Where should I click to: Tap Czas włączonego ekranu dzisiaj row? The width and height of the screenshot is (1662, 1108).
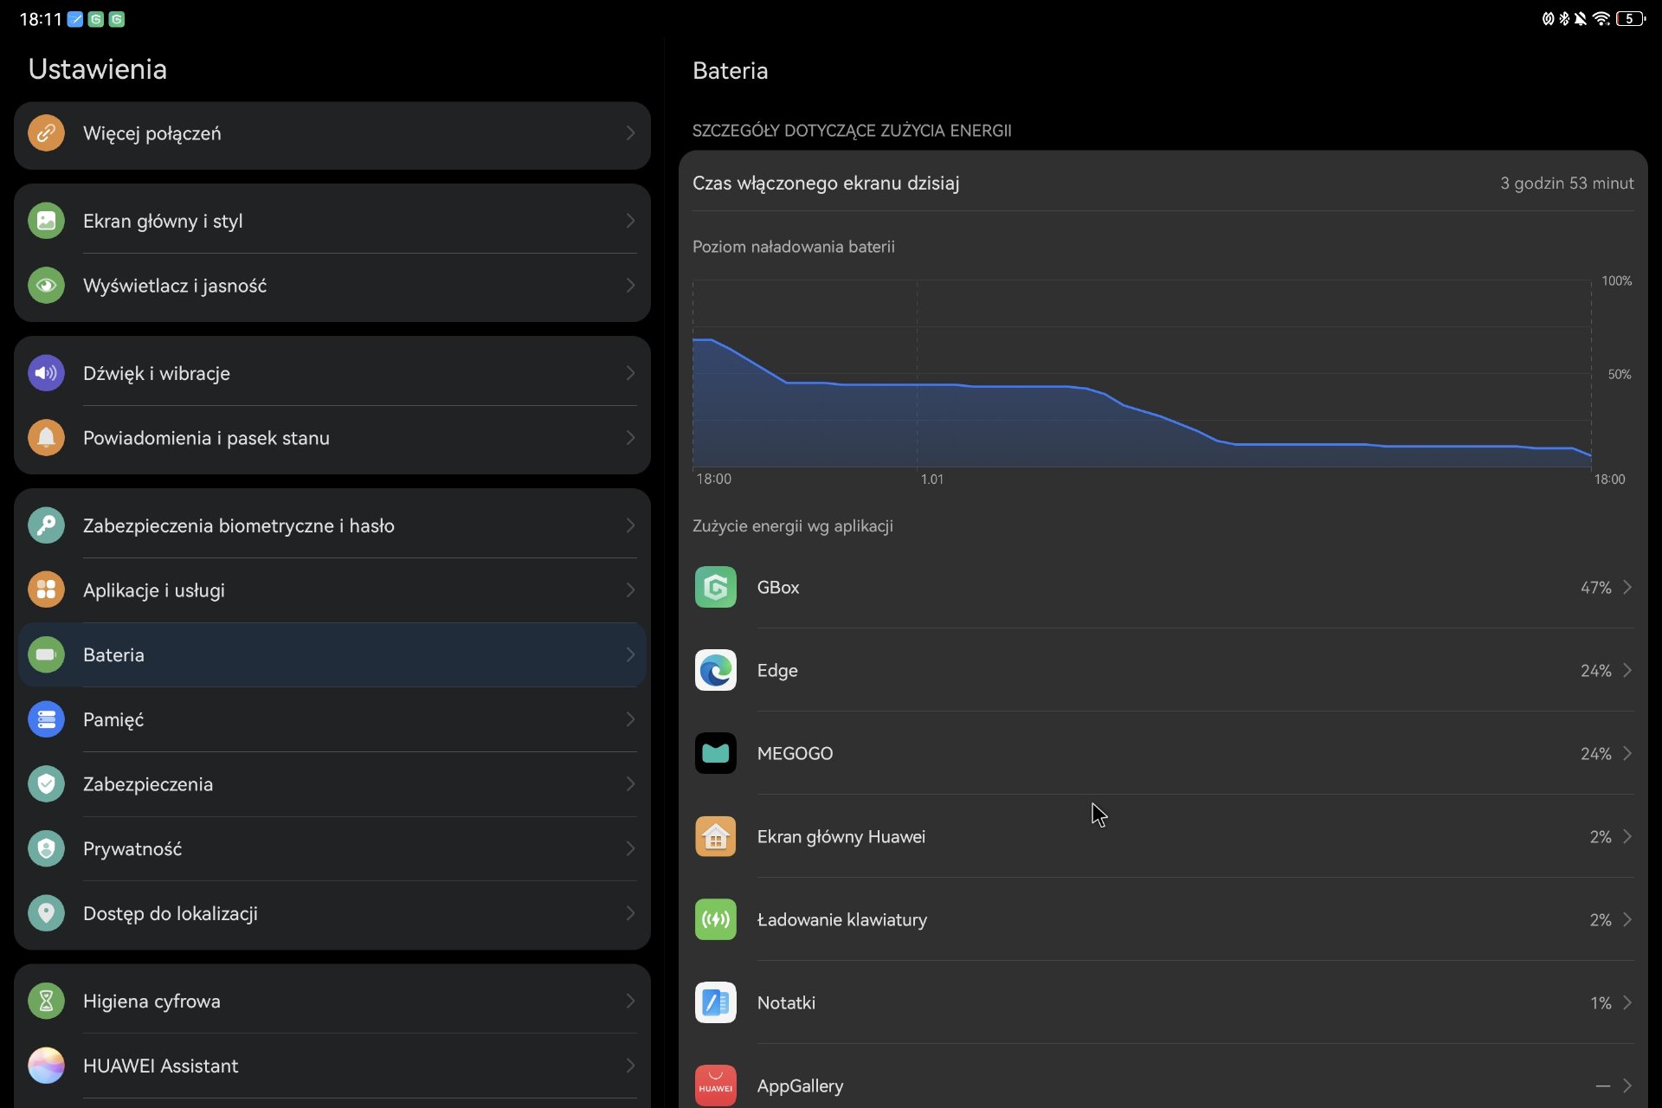click(x=1163, y=184)
